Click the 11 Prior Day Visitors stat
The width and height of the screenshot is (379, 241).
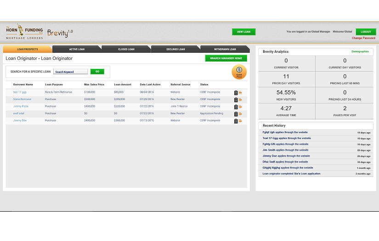(x=286, y=79)
